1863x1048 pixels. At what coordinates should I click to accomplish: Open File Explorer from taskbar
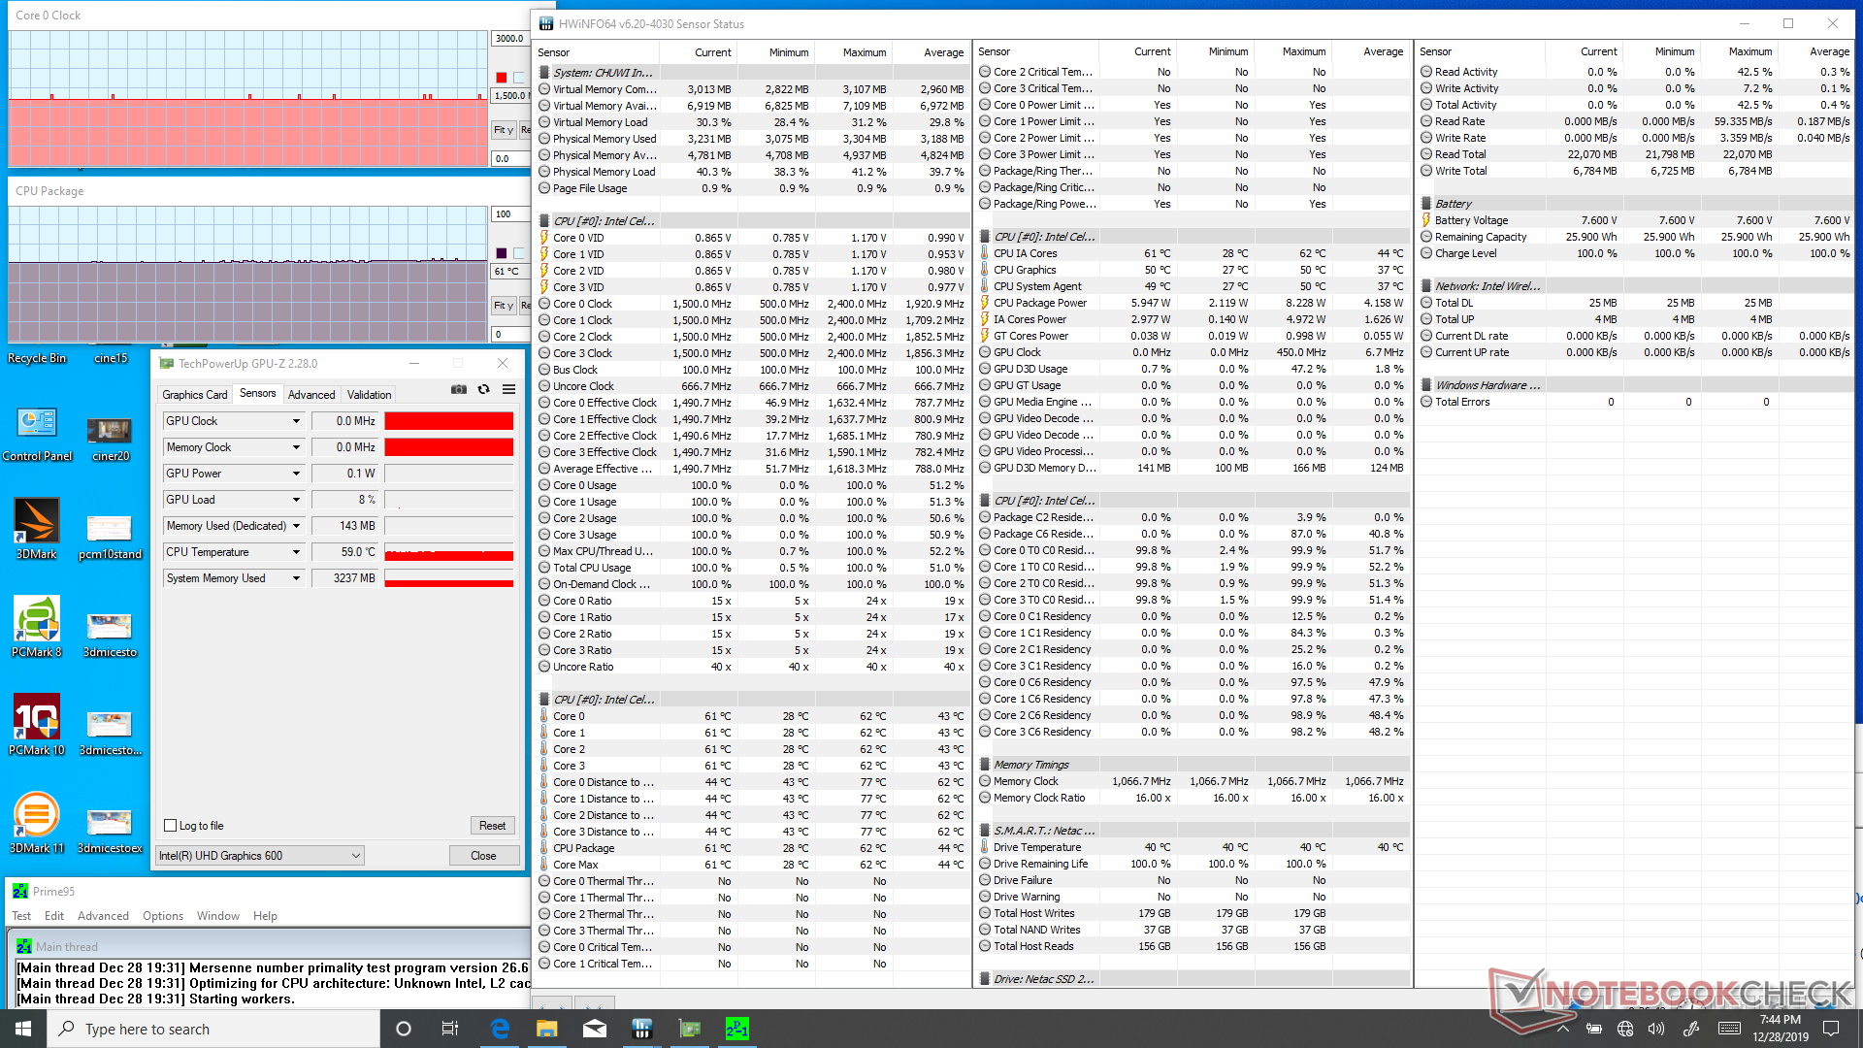click(x=547, y=1029)
